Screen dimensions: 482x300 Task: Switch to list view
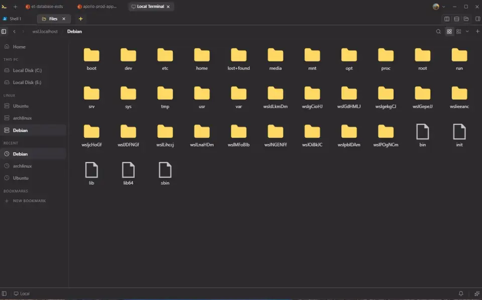(x=458, y=31)
